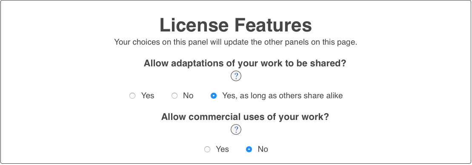The image size is (472, 165).
Task: Choose the share alike radio button
Action: 214,96
